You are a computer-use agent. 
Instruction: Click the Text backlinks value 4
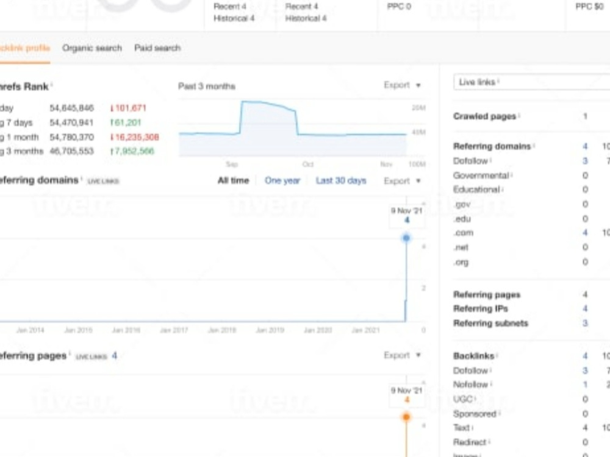(585, 428)
